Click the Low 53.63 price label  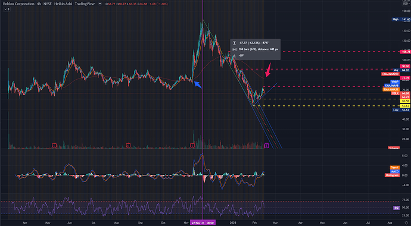401,110
